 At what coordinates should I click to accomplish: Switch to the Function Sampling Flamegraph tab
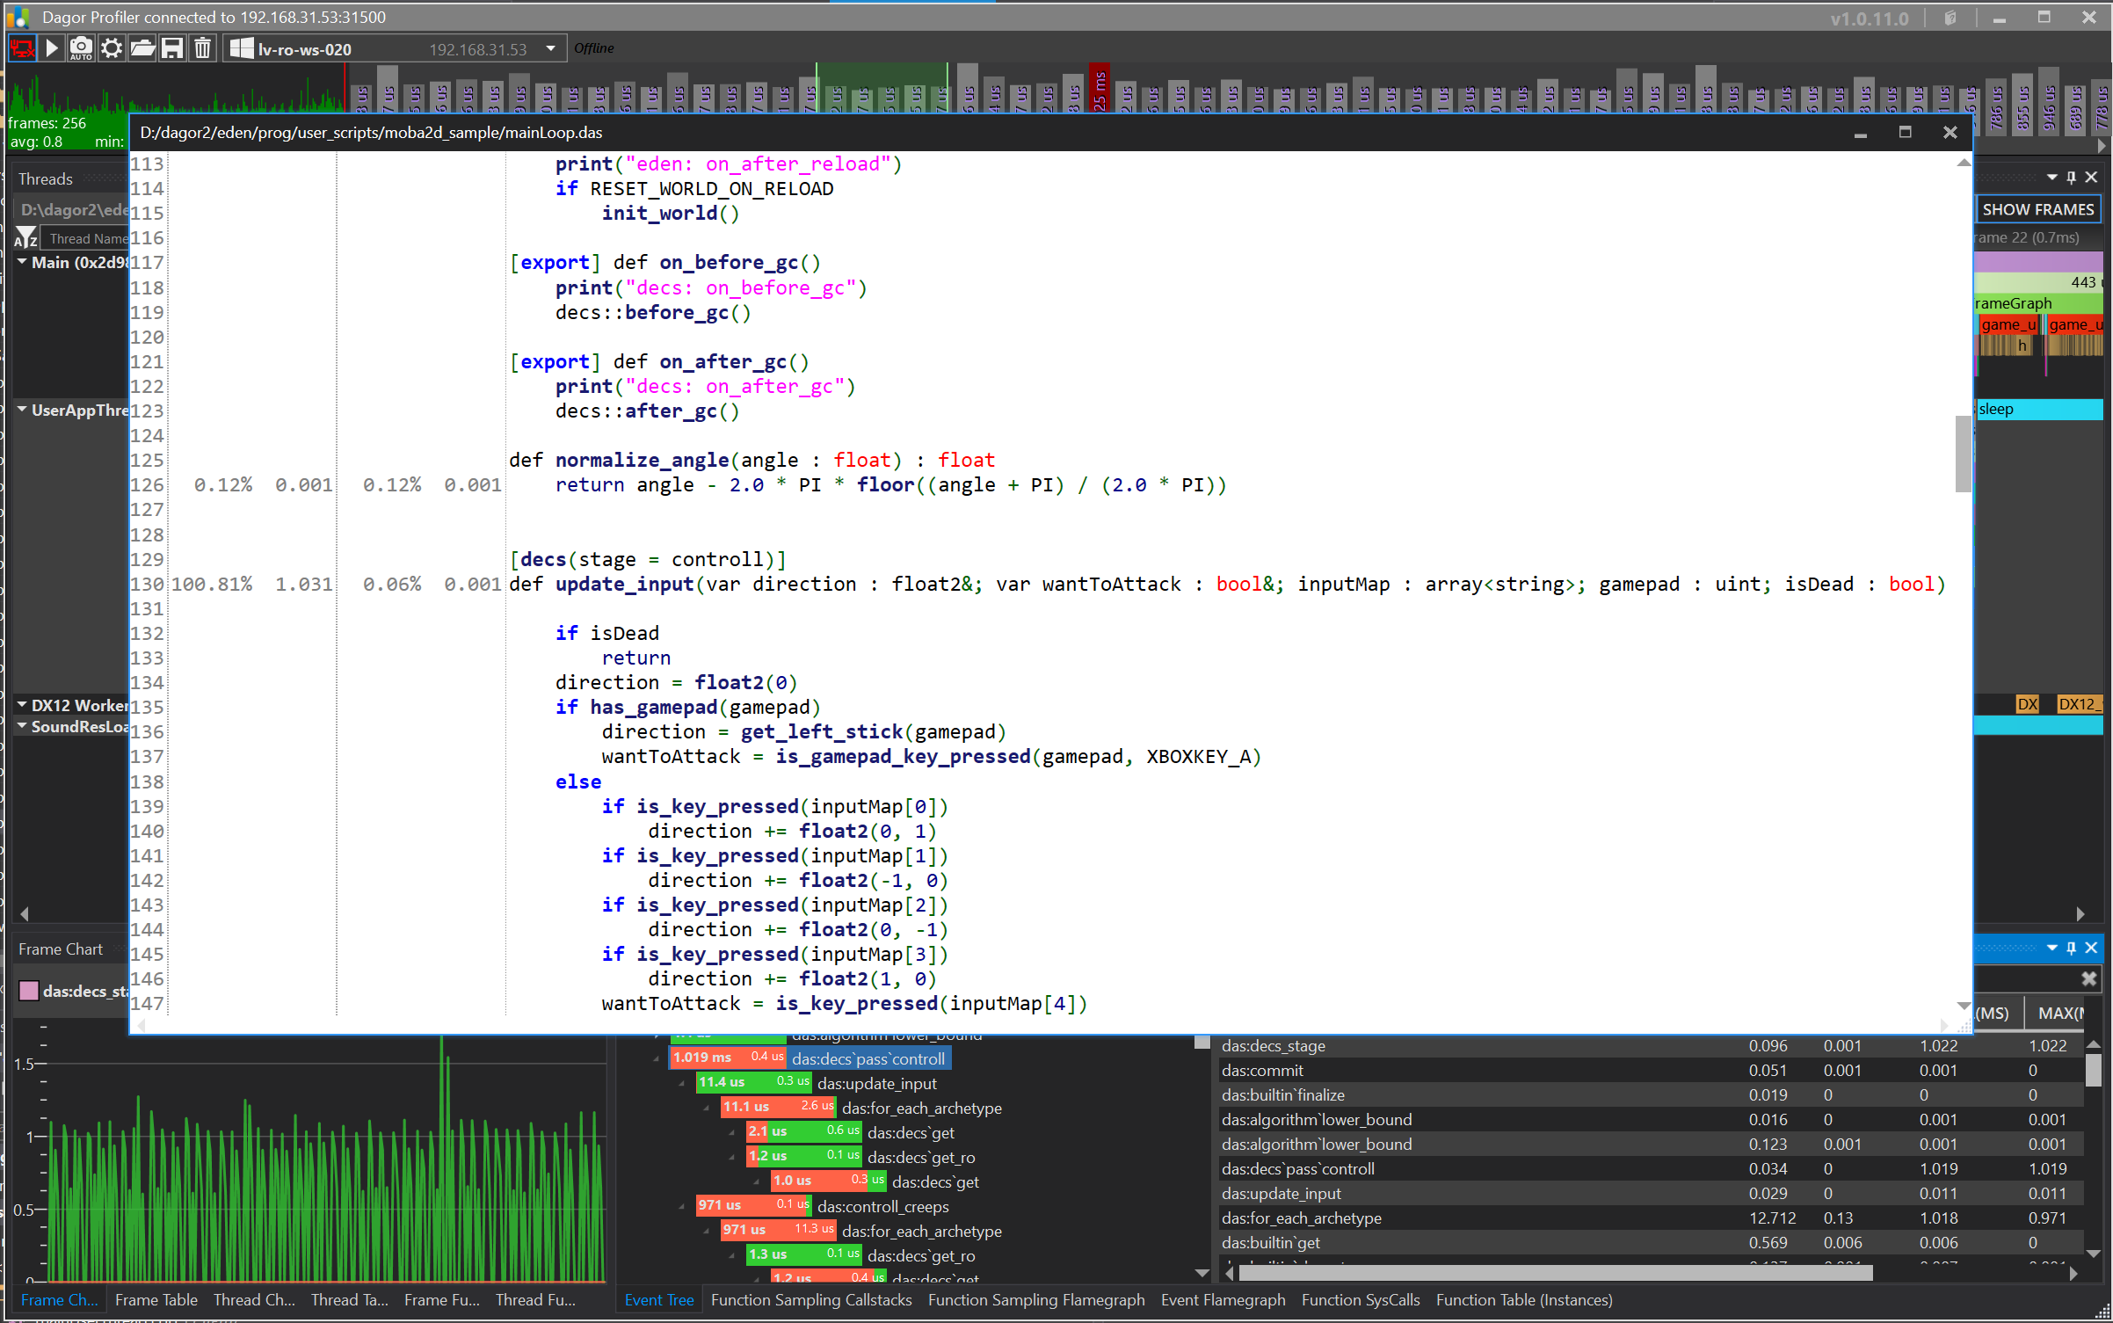[x=1036, y=1299]
